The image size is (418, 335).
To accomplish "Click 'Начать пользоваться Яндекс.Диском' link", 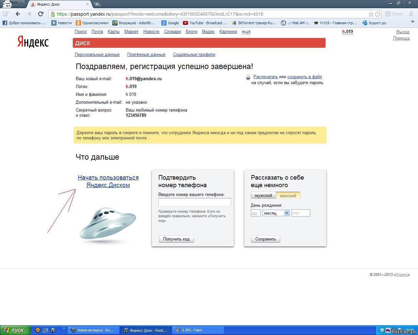I will [x=108, y=181].
